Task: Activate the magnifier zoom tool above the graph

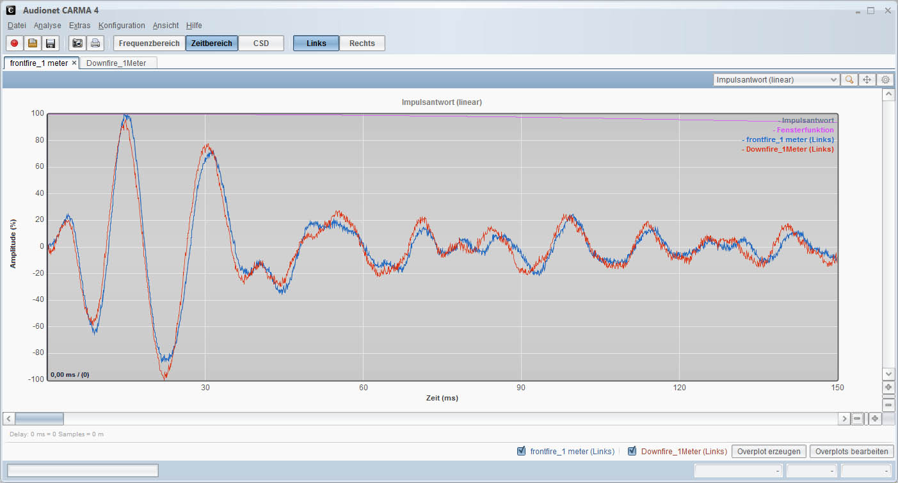Action: pyautogui.click(x=849, y=80)
